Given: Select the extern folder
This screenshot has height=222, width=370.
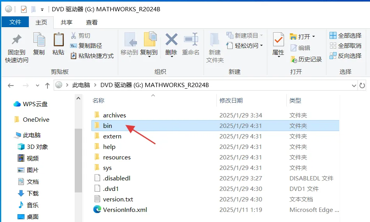Looking at the screenshot, I should click(215, 136).
